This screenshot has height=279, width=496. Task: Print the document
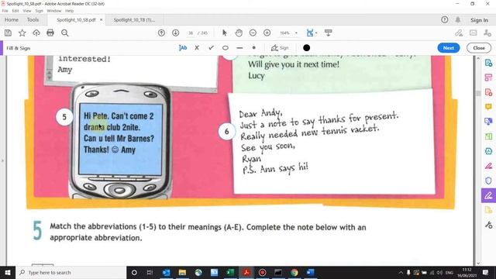pyautogui.click(x=50, y=33)
